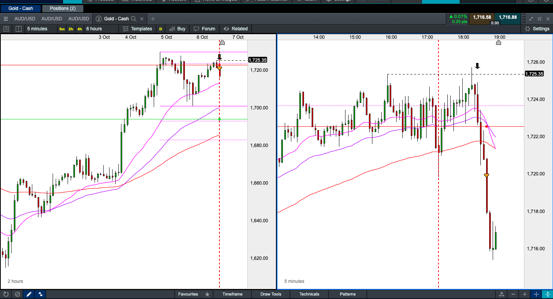Open the 5 minutes interval dropdown
The height and width of the screenshot is (299, 553).
[37, 29]
